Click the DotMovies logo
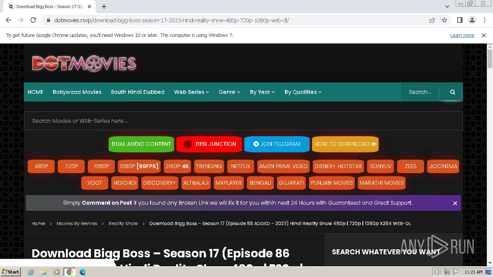 (x=84, y=63)
